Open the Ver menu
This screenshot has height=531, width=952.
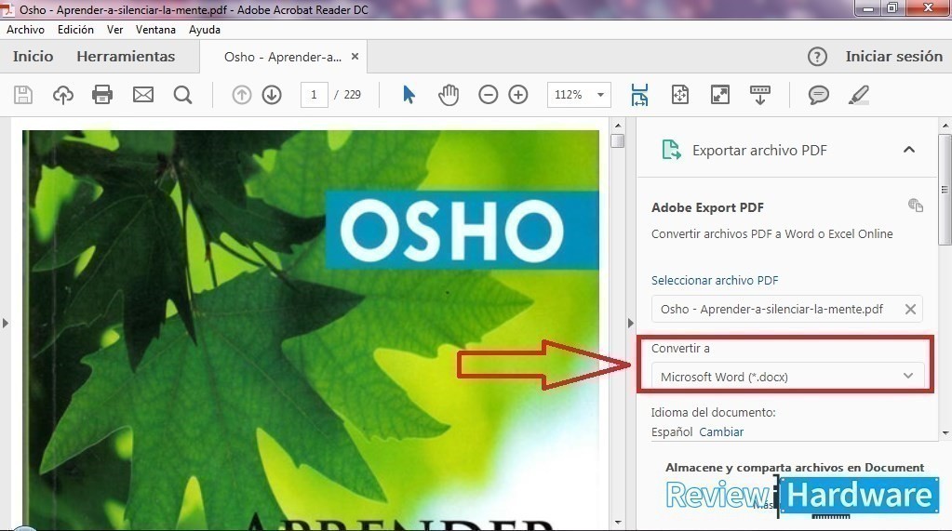pyautogui.click(x=114, y=30)
